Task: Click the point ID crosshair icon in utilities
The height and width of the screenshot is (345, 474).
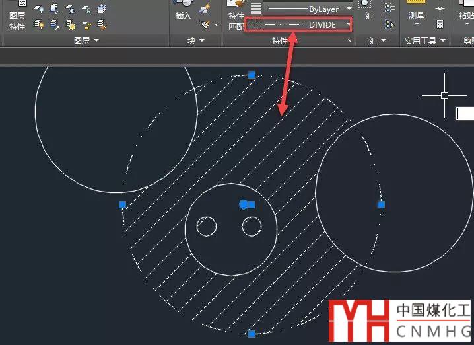Action: point(440,9)
